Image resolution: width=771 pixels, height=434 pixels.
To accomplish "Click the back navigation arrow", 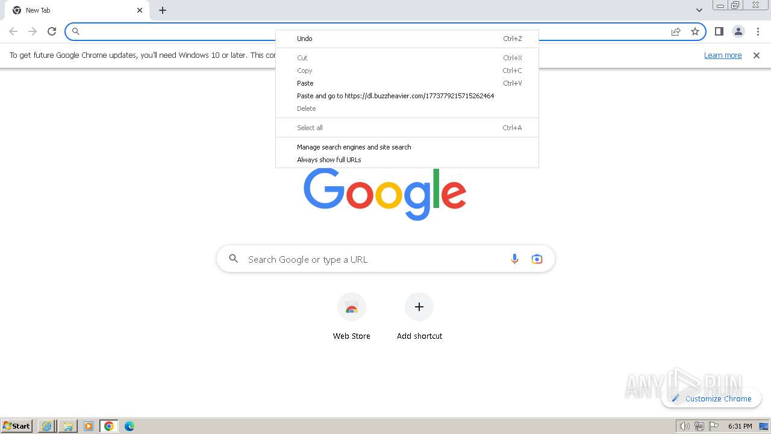I will pos(13,31).
